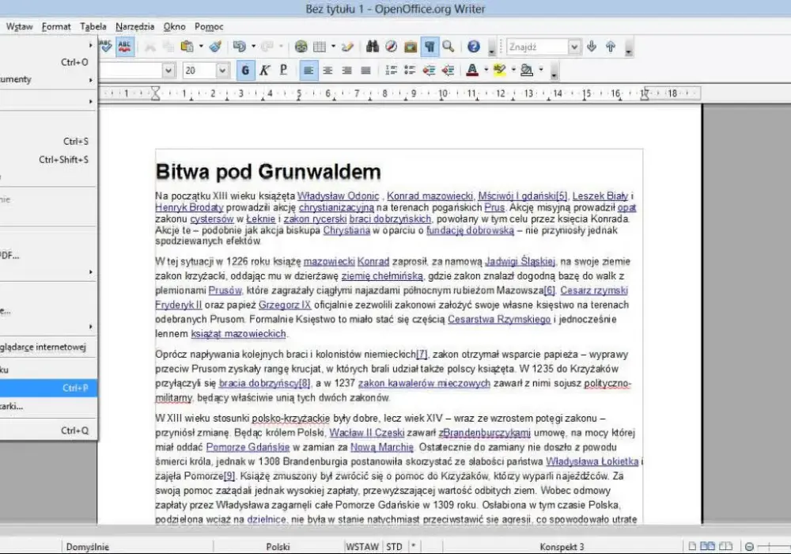
Task: Click inside the Znajdź search field
Action: click(537, 47)
